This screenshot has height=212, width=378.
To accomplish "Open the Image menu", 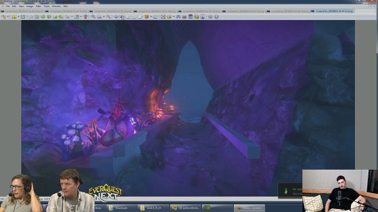I will 30,6.
